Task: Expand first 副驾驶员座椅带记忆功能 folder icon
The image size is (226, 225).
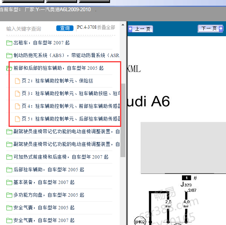Action: [9, 132]
